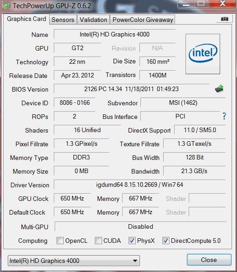The width and height of the screenshot is (237, 272).
Task: Click the Device ID field 8086 - 0166
Action: pyautogui.click(x=75, y=103)
